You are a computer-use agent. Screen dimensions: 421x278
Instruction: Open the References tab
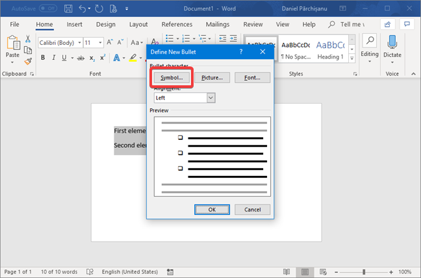pos(177,25)
